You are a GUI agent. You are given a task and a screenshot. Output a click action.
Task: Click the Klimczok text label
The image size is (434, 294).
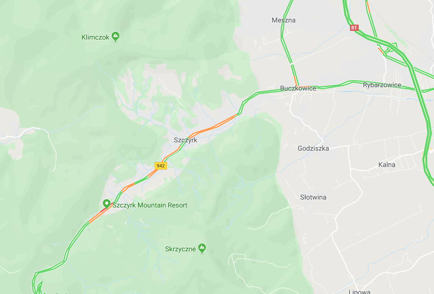click(95, 37)
